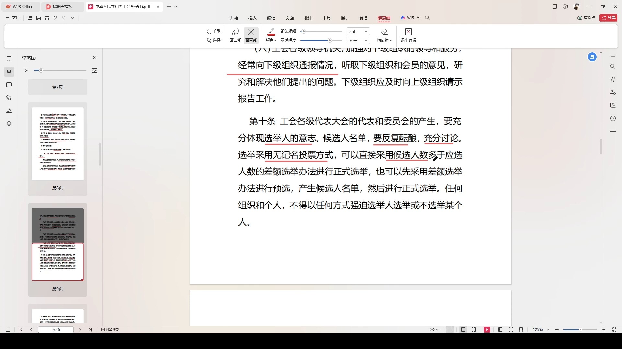Open the 转换 ribbon tab
622x349 pixels.
point(363,18)
